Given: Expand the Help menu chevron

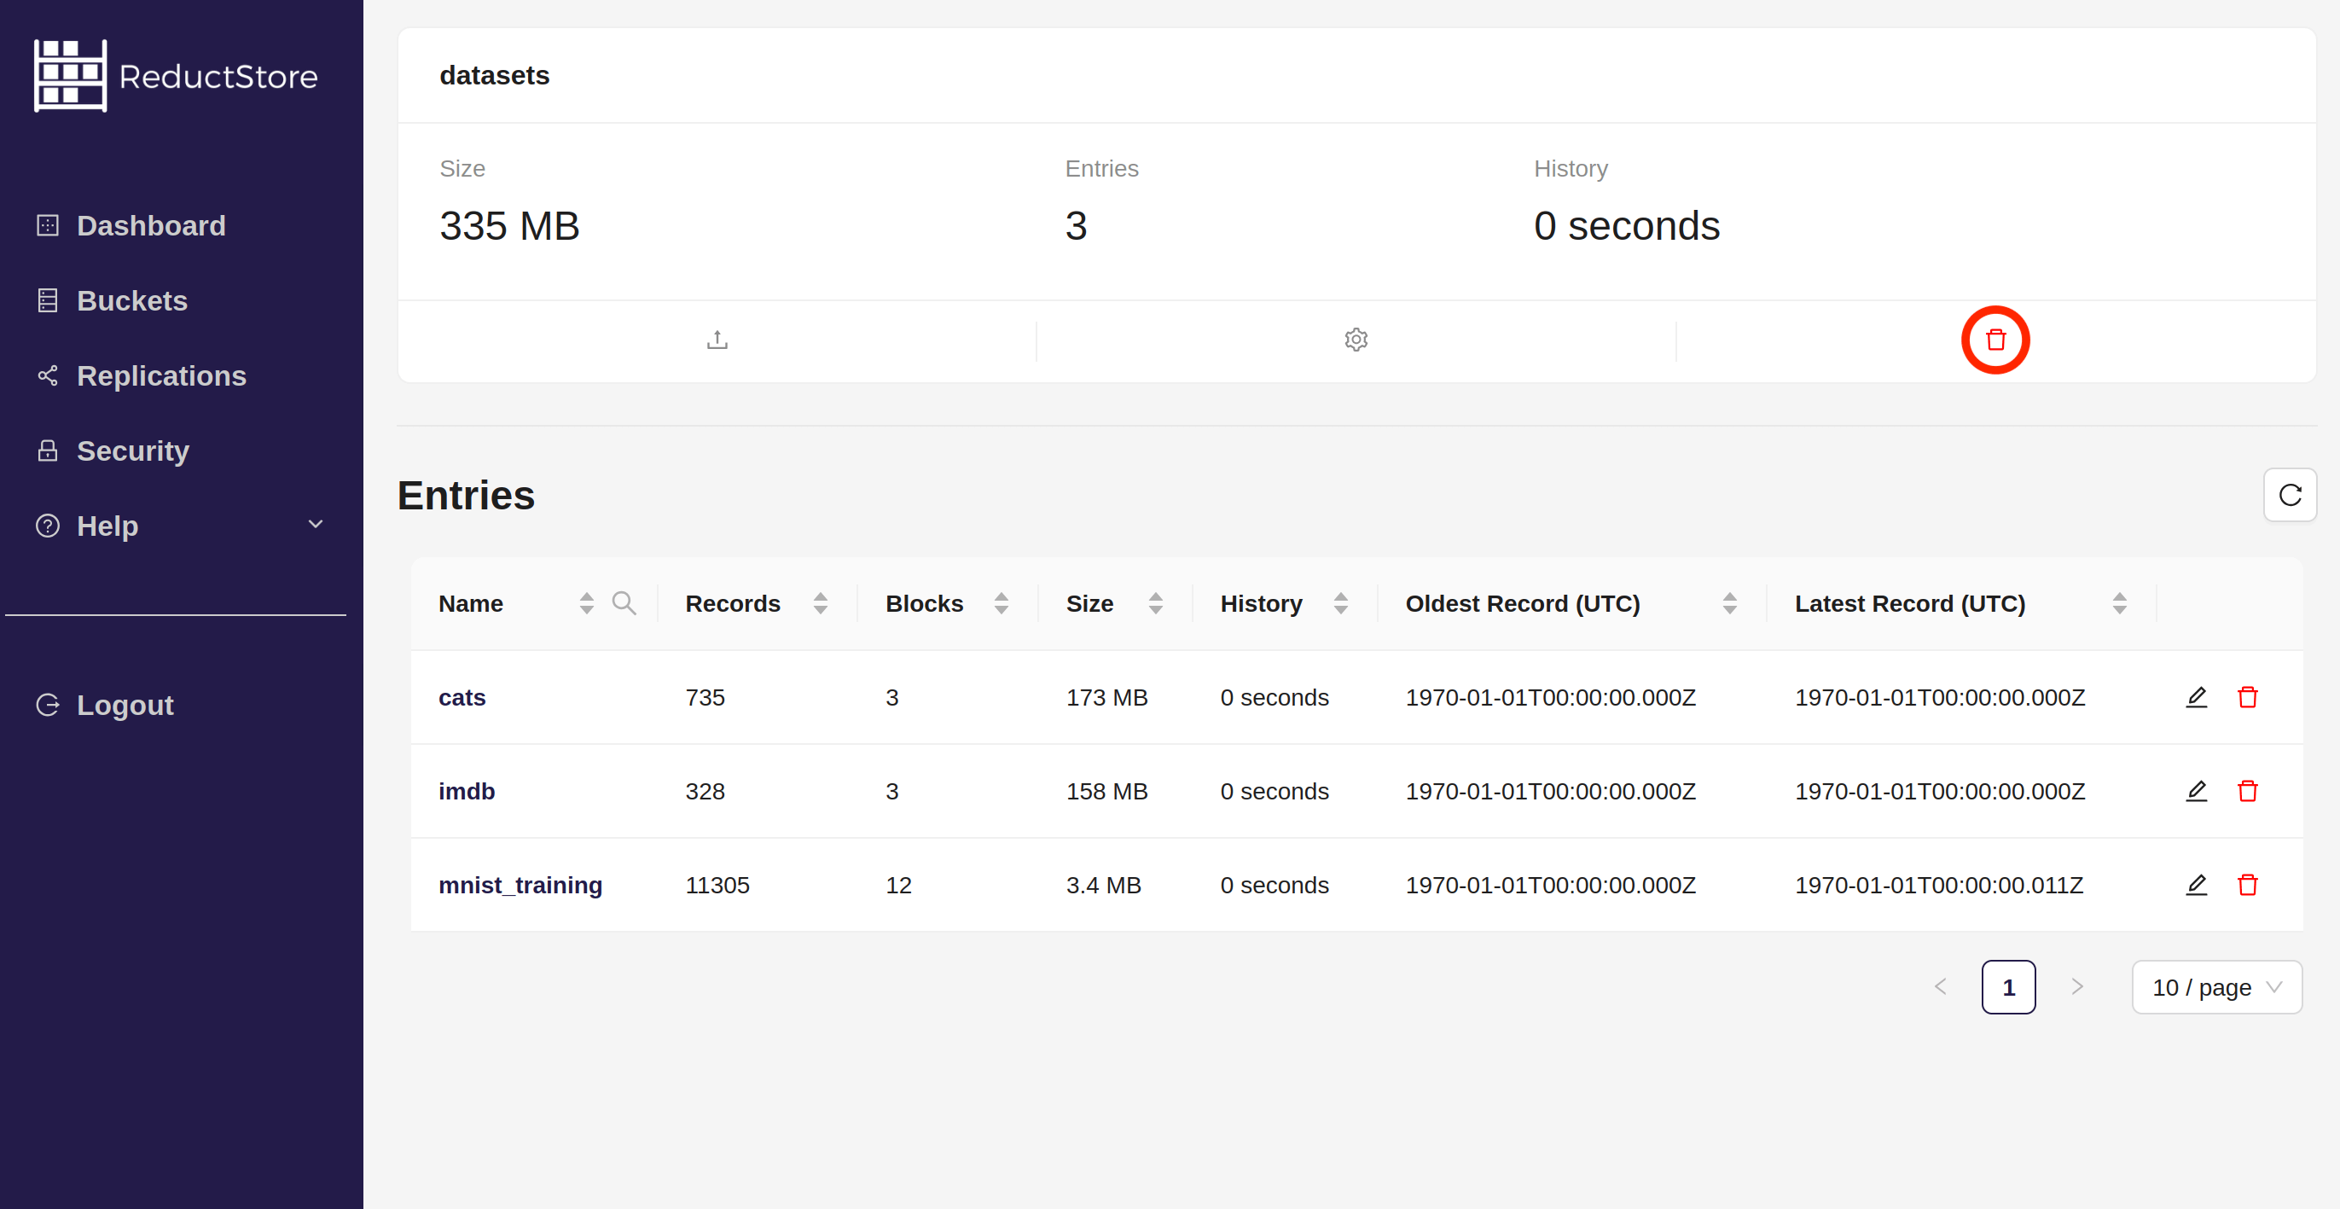Looking at the screenshot, I should (x=315, y=525).
